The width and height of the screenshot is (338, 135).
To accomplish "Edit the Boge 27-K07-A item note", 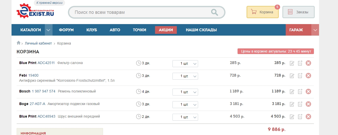I will pyautogui.click(x=292, y=104).
